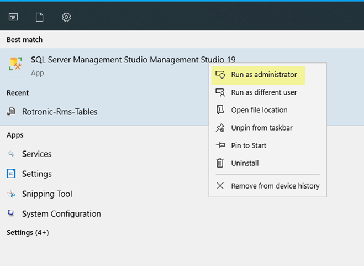
Task: Click the trash icon beside Uninstall
Action: 220,163
